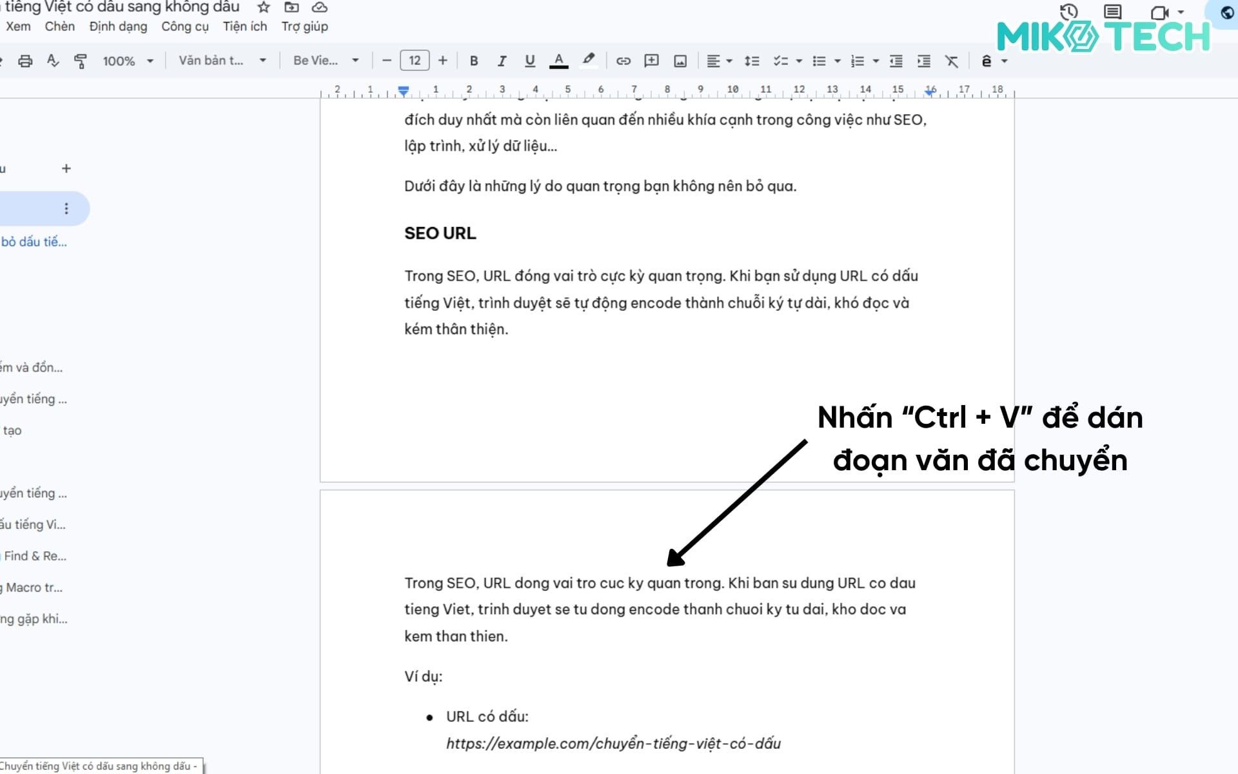Click the 'Ví dụ:' paragraph
This screenshot has height=774, width=1238.
tap(424, 677)
